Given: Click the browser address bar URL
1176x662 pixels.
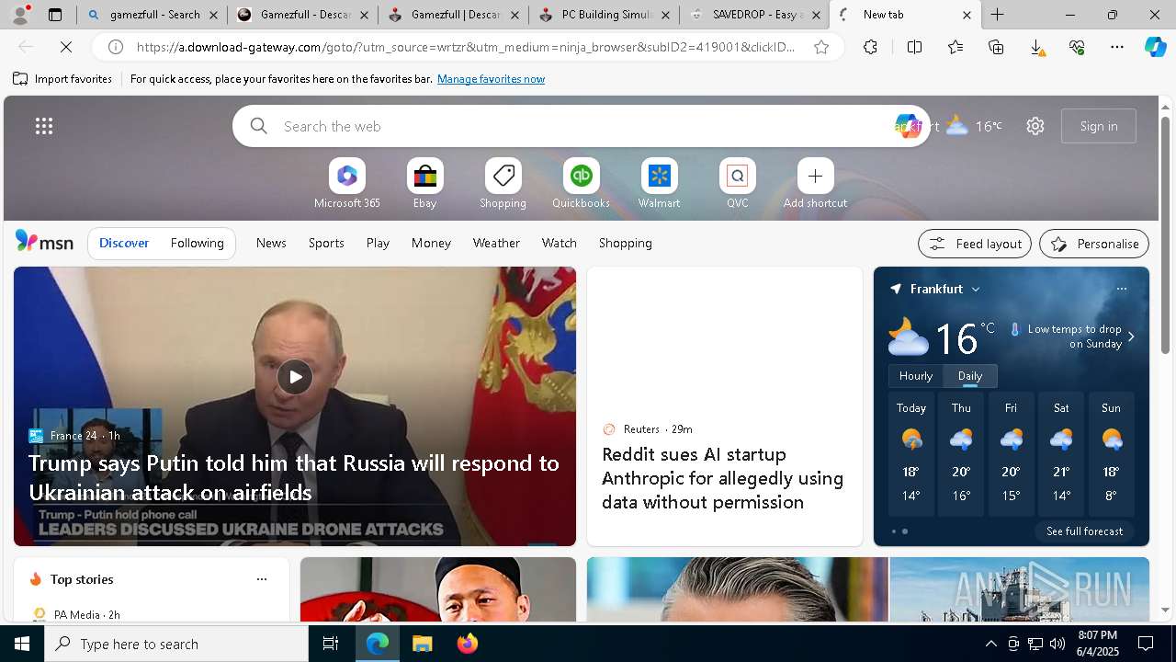Looking at the screenshot, I should [466, 47].
